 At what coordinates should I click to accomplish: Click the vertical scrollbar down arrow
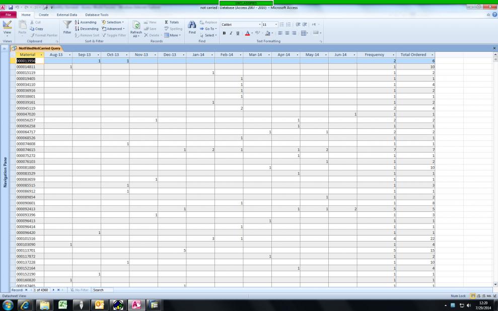495,284
